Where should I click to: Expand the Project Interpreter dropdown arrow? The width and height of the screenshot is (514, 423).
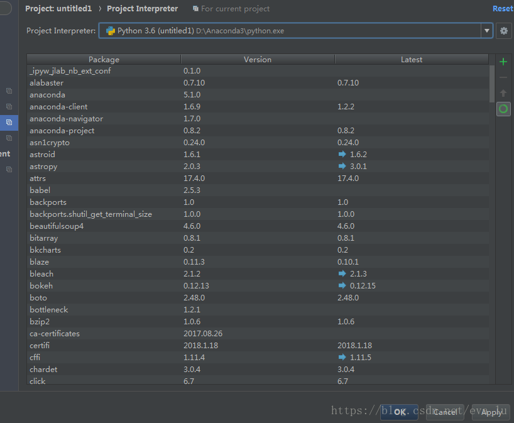[487, 31]
